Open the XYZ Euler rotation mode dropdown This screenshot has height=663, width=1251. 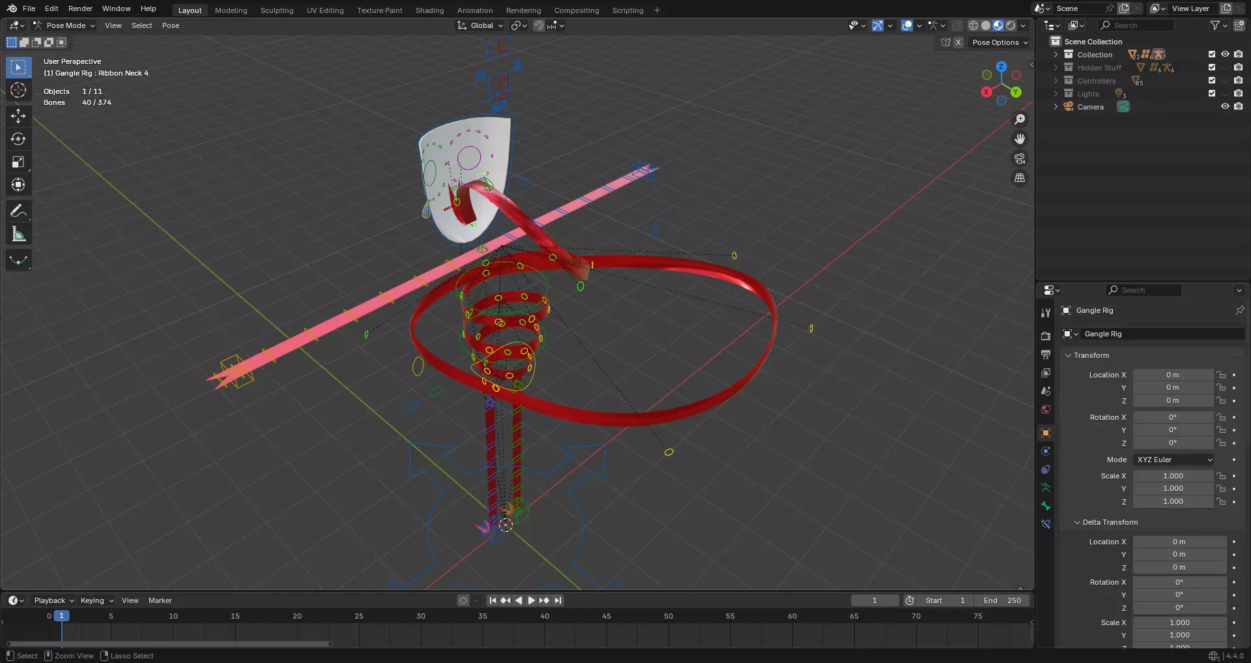[1173, 460]
